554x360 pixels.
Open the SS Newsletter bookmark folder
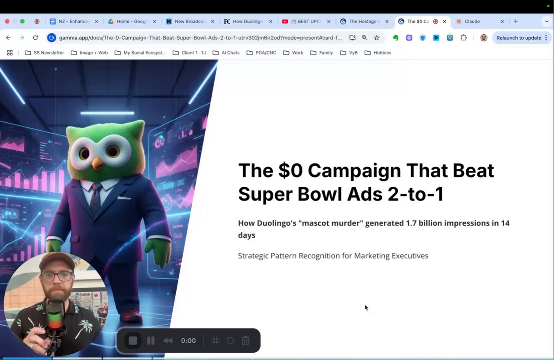pos(44,53)
